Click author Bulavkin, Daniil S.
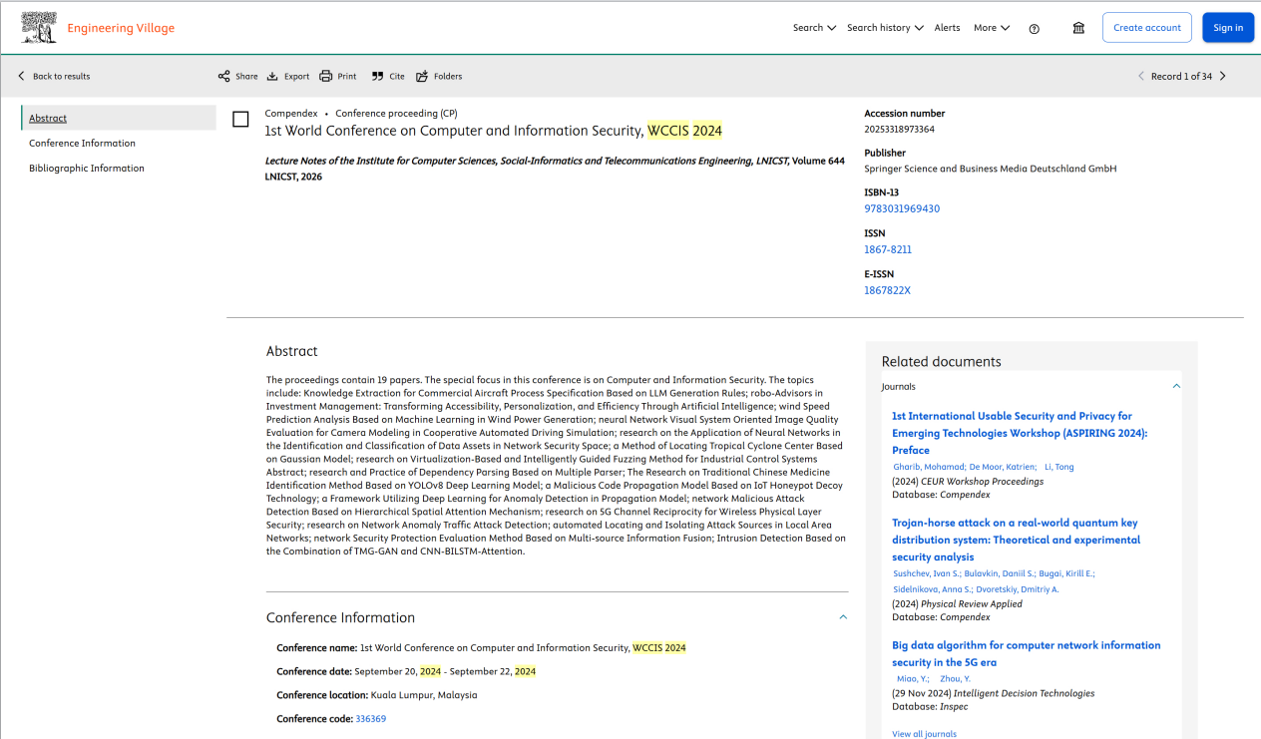 [x=1000, y=573]
